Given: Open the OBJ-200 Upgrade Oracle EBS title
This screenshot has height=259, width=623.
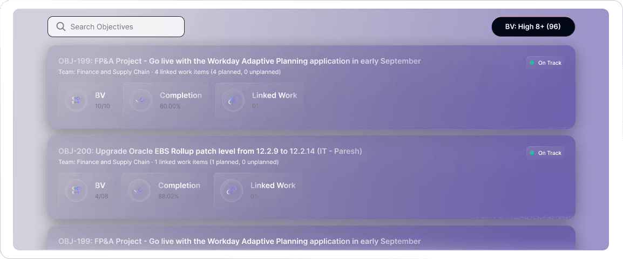Looking at the screenshot, I should coord(210,151).
